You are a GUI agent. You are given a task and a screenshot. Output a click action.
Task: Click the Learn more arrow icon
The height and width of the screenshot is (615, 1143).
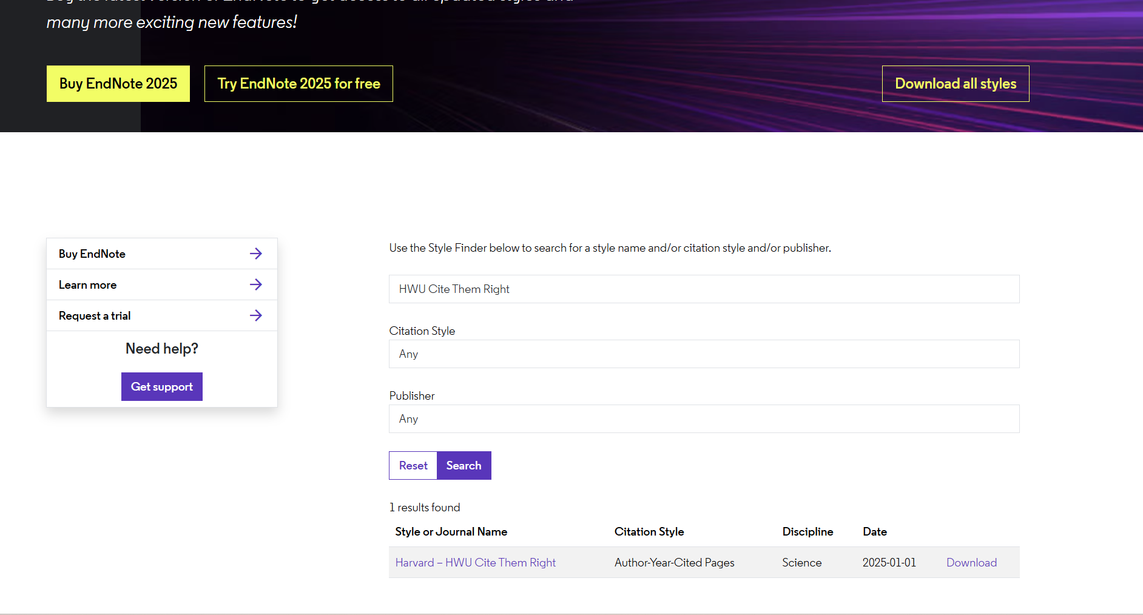(256, 284)
